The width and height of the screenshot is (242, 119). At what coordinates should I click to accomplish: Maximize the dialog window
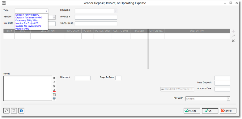point(231,3)
